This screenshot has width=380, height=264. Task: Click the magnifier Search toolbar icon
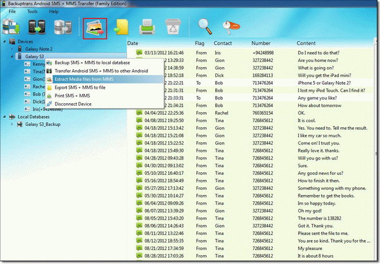pyautogui.click(x=205, y=27)
